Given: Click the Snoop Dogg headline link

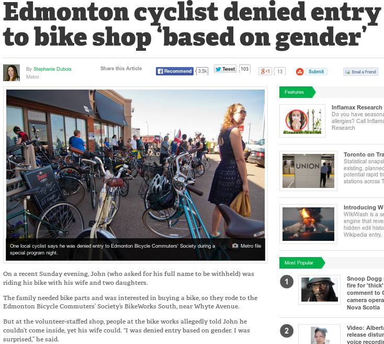Looking at the screenshot, I should tap(365, 293).
